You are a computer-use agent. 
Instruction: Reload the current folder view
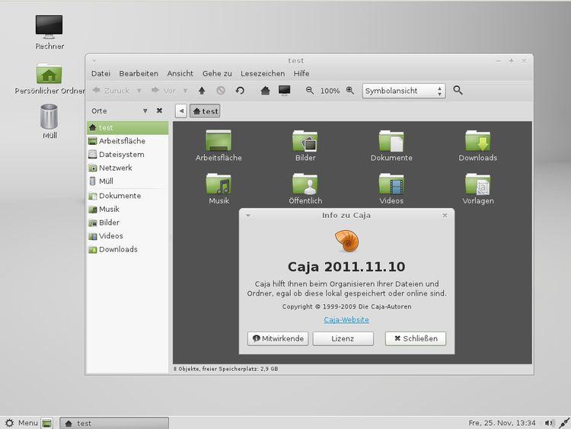[x=240, y=91]
